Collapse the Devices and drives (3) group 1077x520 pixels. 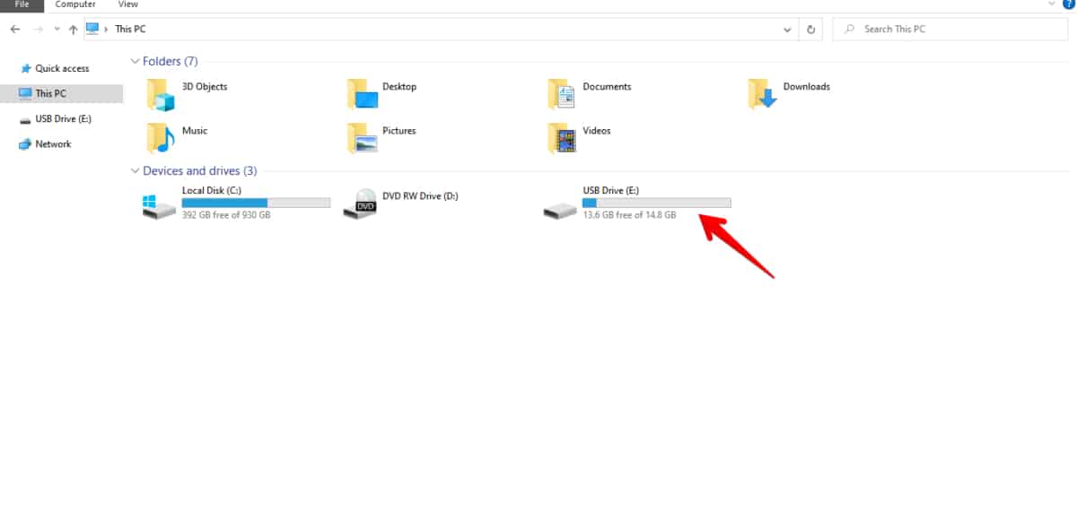[135, 170]
